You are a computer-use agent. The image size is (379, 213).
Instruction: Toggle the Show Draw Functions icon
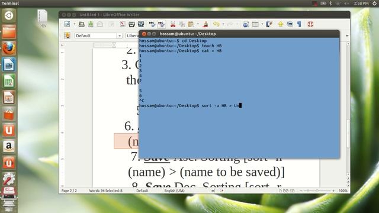pyautogui.click(x=269, y=24)
